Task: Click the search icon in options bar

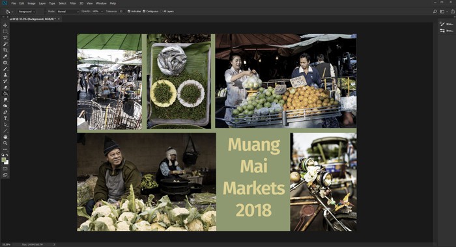Action: (x=435, y=12)
